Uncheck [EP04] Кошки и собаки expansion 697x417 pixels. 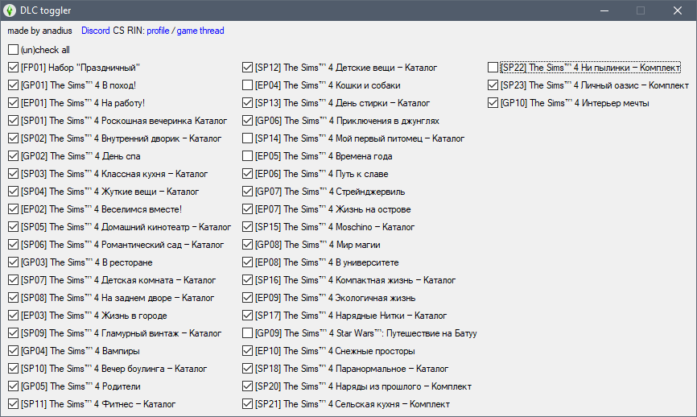(248, 85)
